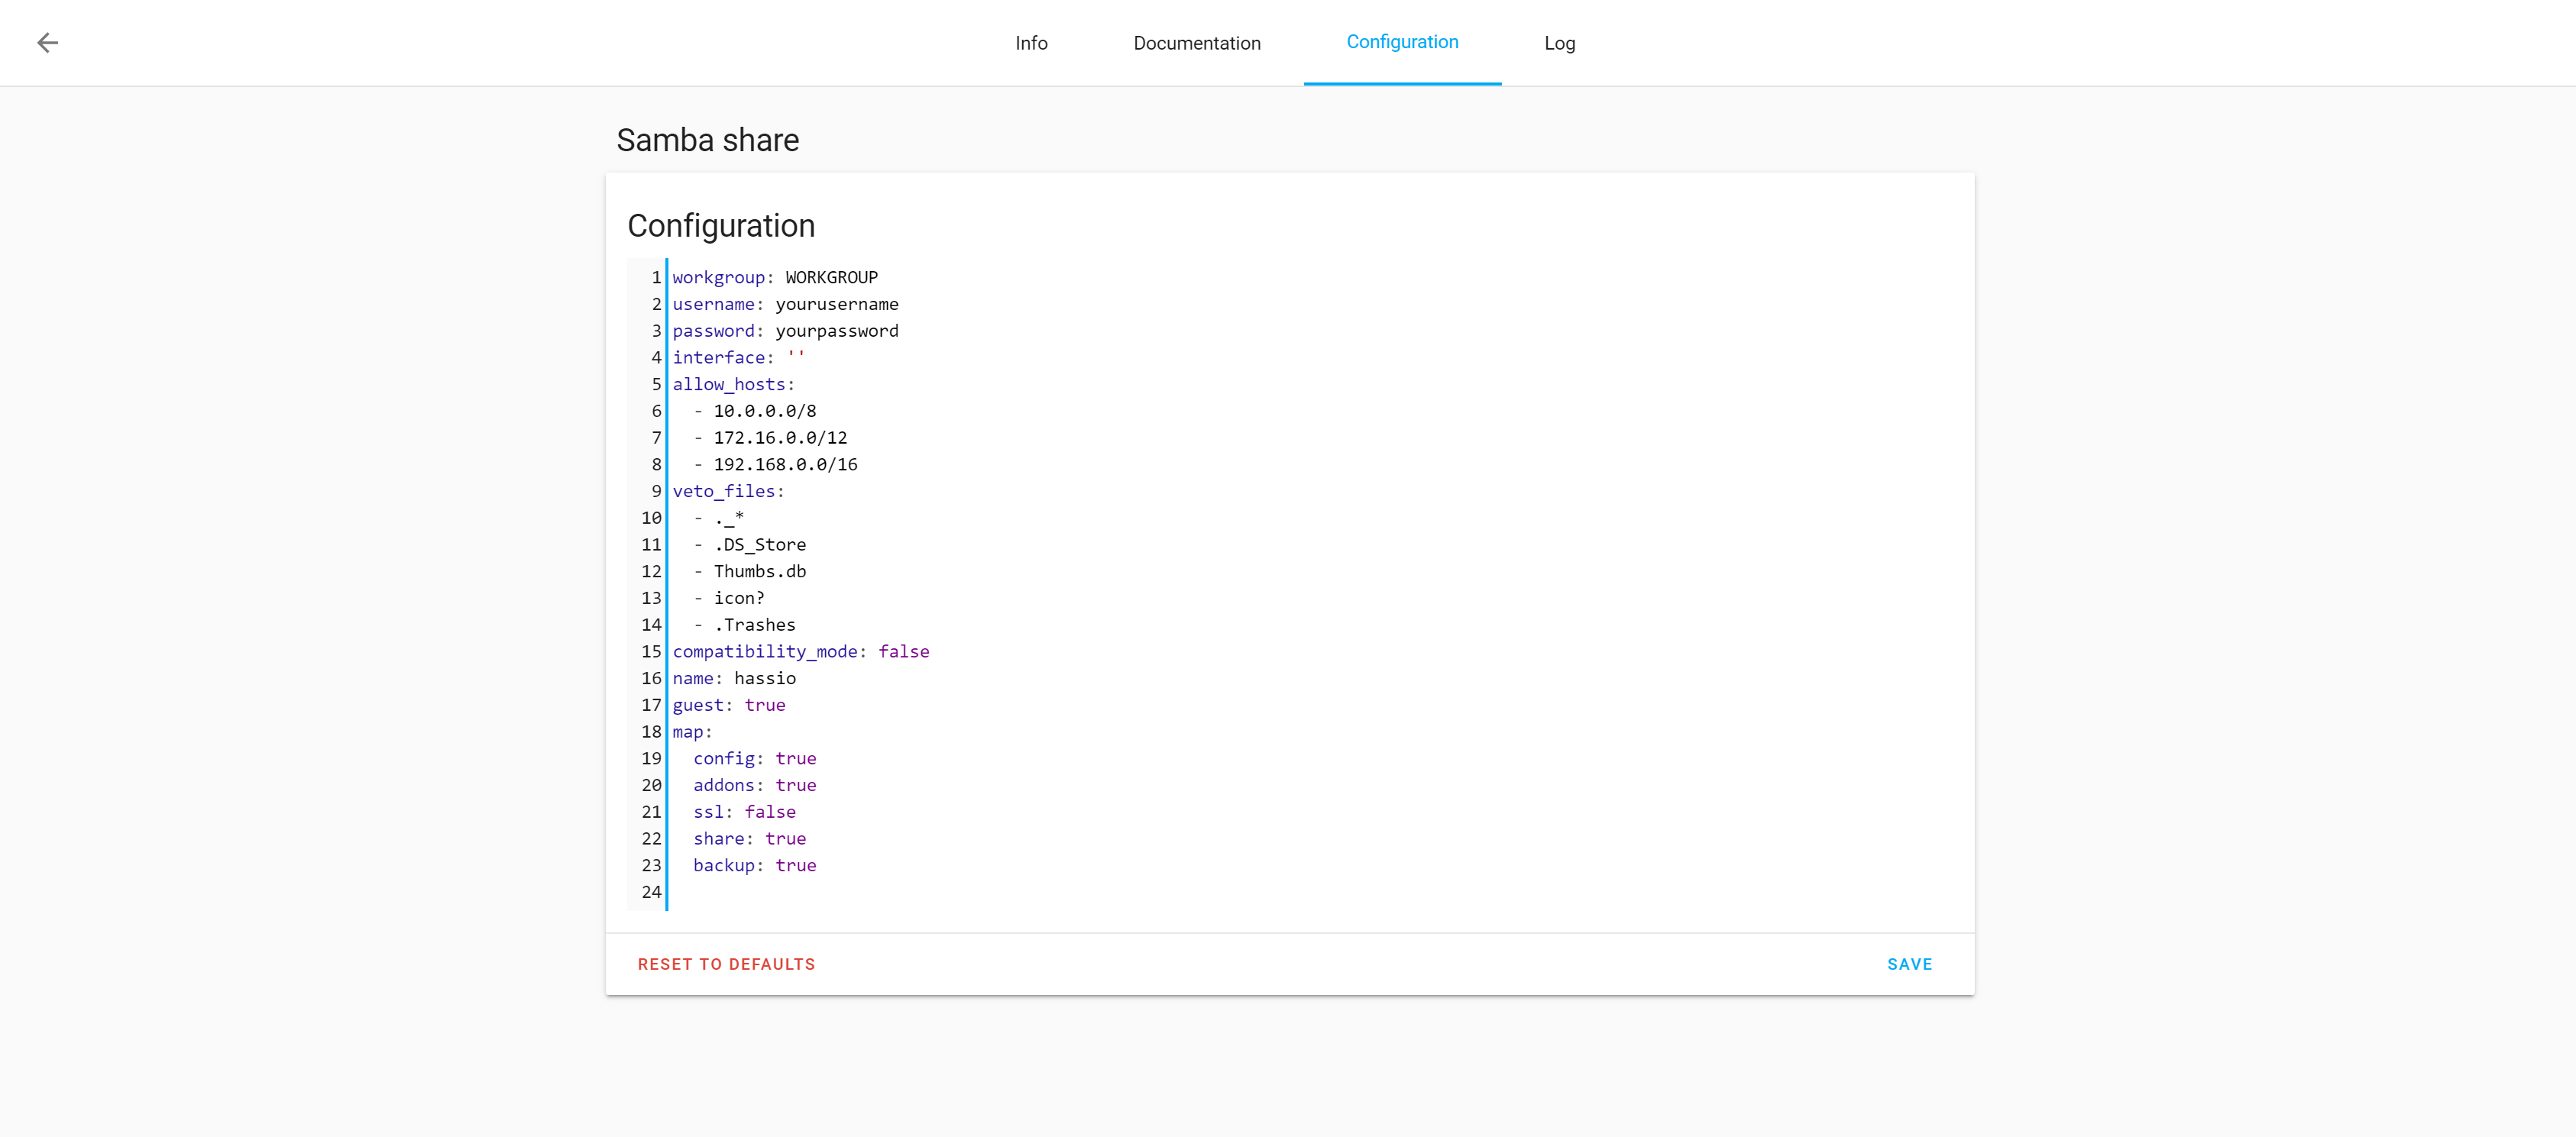Click Reset to Defaults button
The width and height of the screenshot is (2576, 1137).
726,964
